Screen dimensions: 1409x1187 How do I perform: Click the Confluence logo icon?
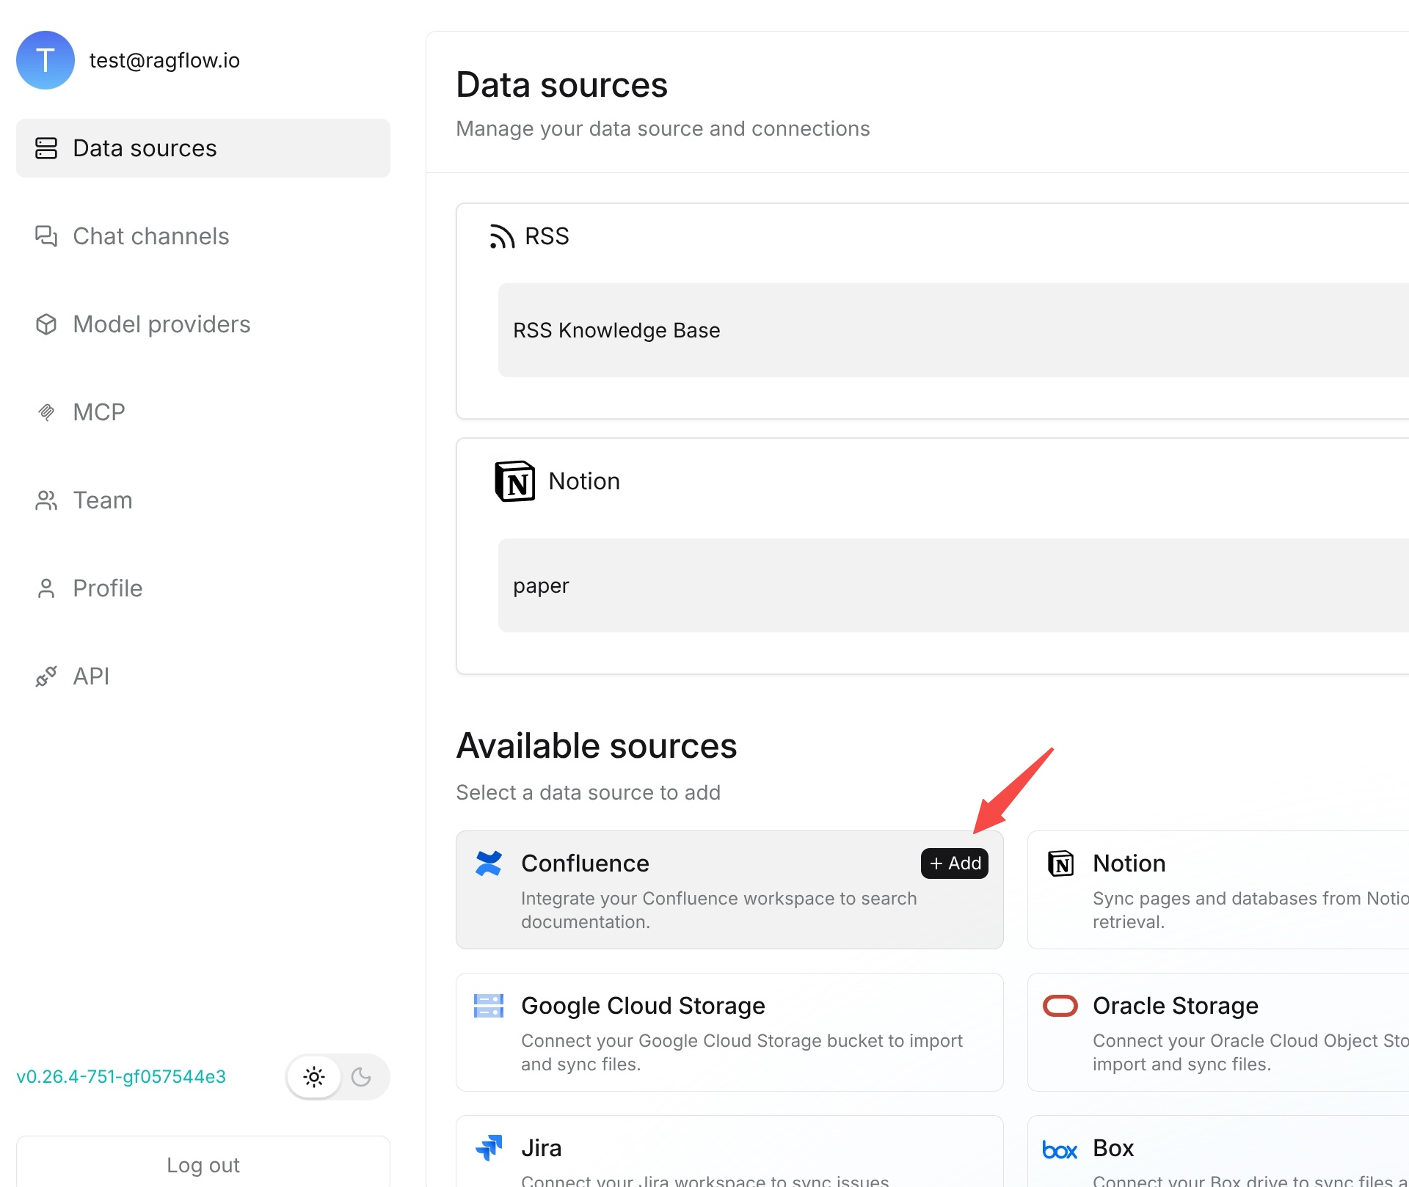489,863
